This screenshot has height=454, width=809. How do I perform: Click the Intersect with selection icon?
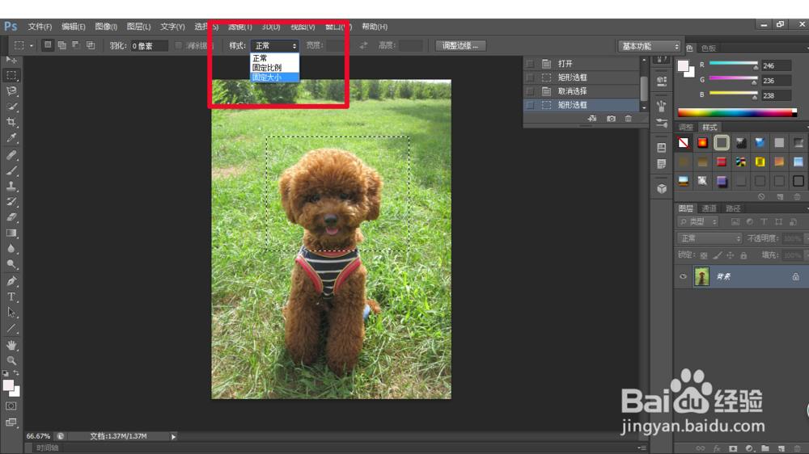[x=91, y=45]
